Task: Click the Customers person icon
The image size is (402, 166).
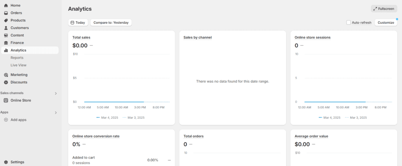Action: click(x=6, y=28)
